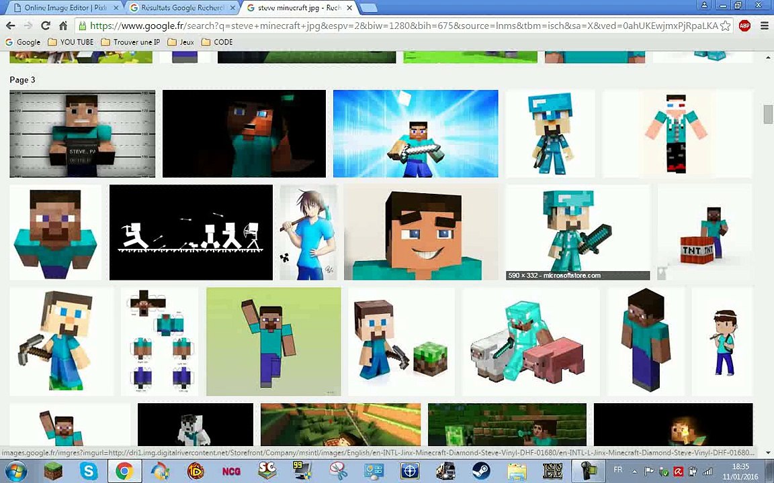Bookmark this page with the star icon

[x=725, y=25]
